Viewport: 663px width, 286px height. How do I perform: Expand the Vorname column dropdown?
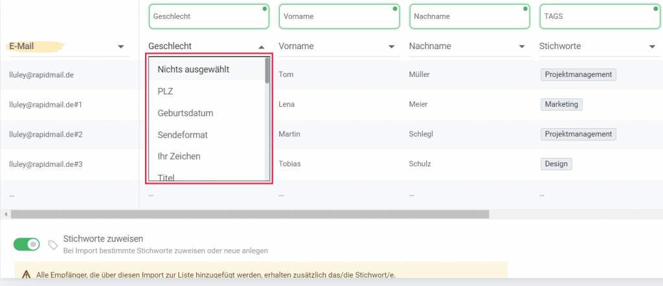pyautogui.click(x=391, y=47)
